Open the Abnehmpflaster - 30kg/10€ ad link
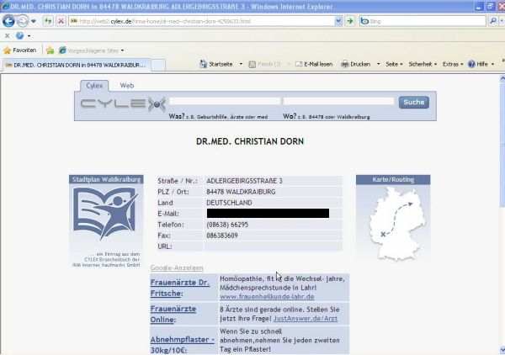This screenshot has width=505, height=355. pos(183,344)
